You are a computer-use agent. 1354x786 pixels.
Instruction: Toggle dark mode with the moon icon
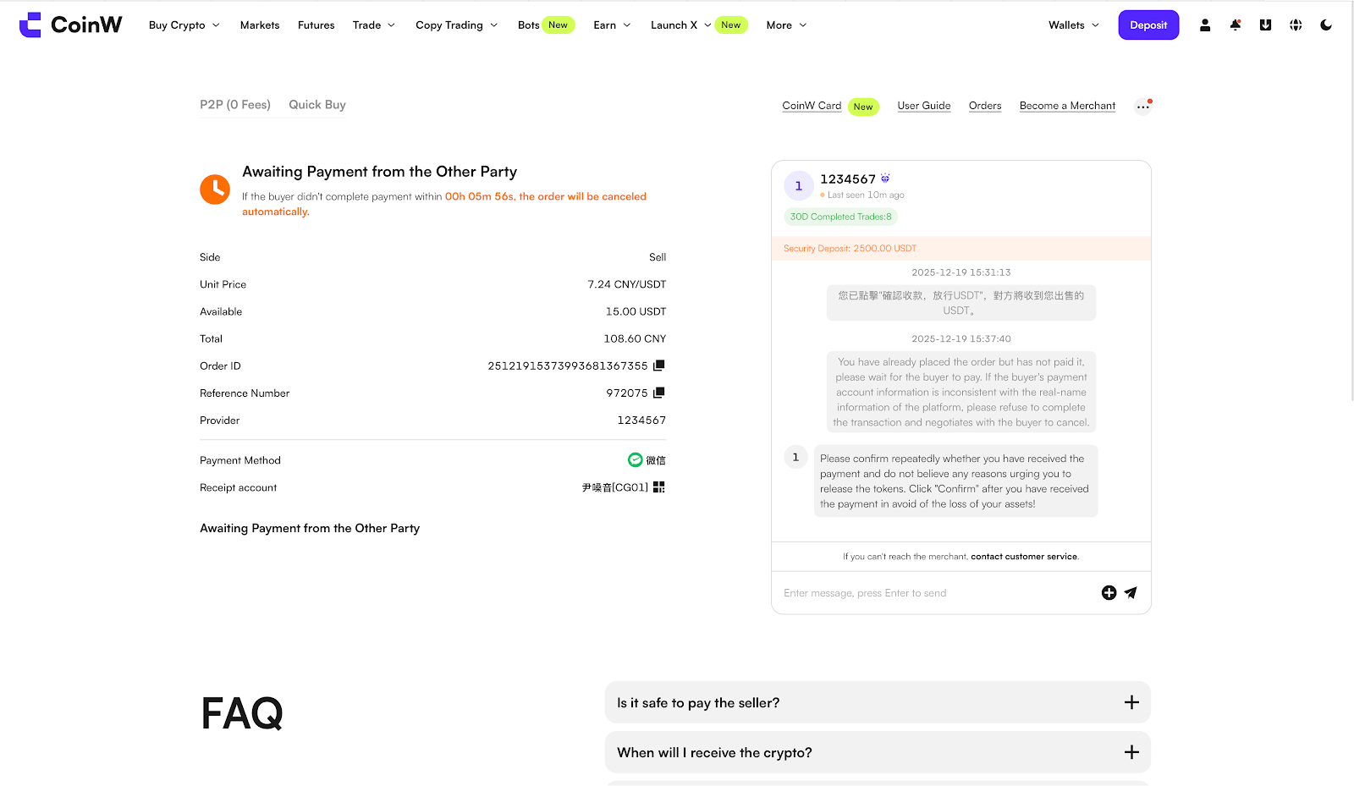pos(1326,25)
